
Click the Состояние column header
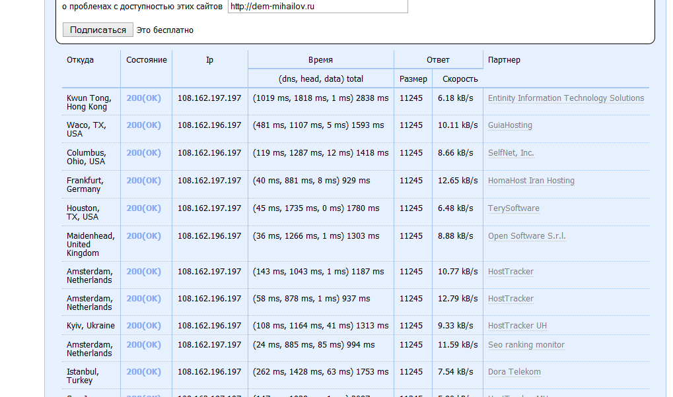146,60
